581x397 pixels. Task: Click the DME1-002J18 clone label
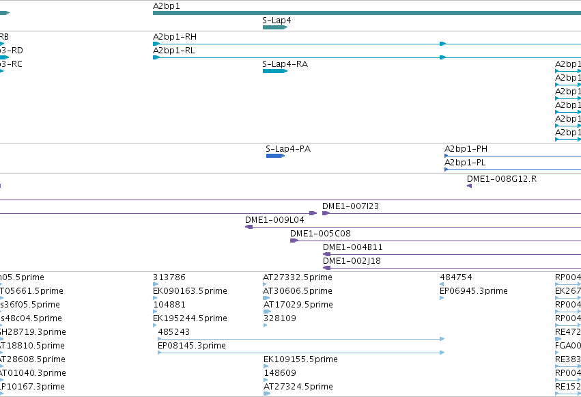tap(352, 261)
